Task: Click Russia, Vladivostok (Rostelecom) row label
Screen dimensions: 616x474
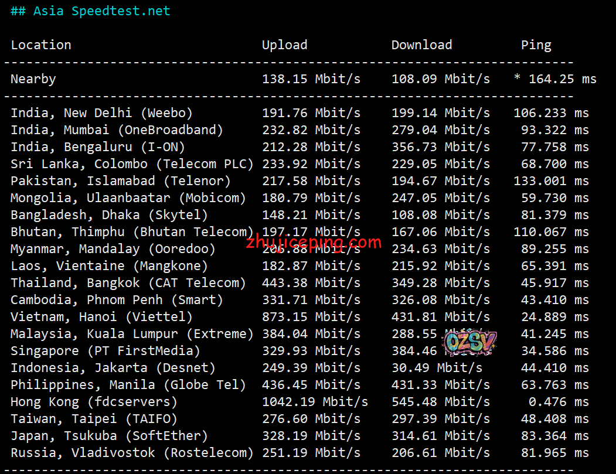Action: click(132, 453)
